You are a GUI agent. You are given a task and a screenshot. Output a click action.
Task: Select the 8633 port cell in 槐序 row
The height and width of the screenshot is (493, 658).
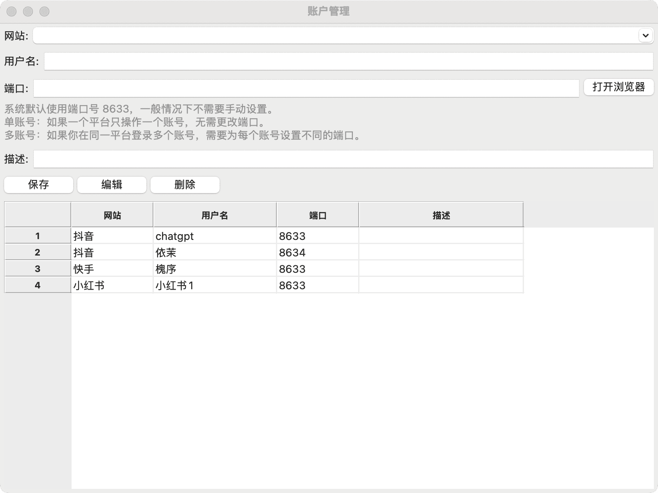(317, 269)
